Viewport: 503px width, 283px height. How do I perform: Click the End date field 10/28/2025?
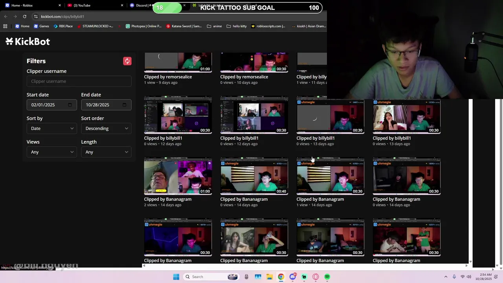pos(106,105)
